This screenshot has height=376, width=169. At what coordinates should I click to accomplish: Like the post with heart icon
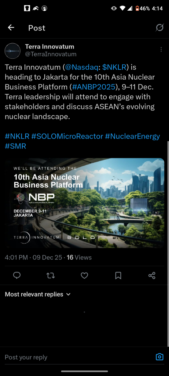click(84, 275)
